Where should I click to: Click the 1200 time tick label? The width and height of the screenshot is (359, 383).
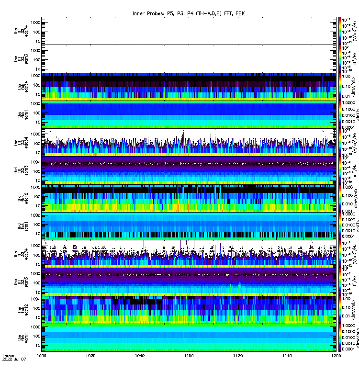(x=336, y=356)
